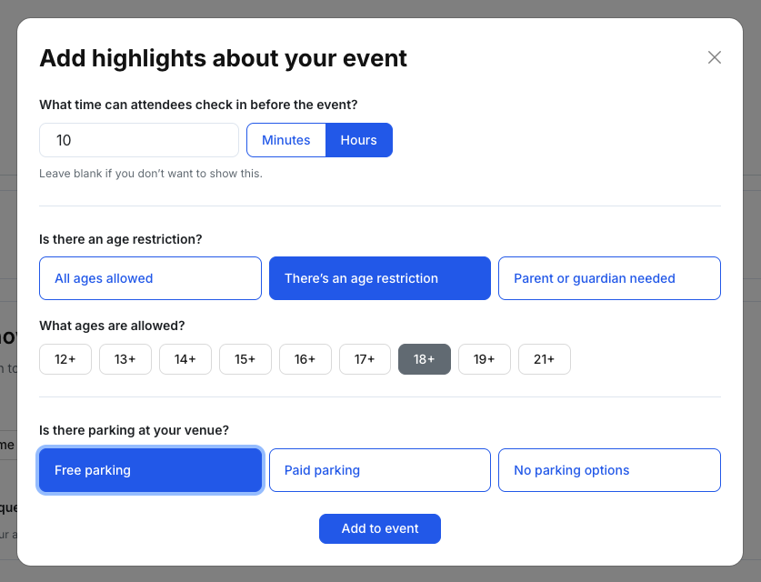Viewport: 761px width, 582px height.
Task: Click the check-in time input field
Action: 139,140
